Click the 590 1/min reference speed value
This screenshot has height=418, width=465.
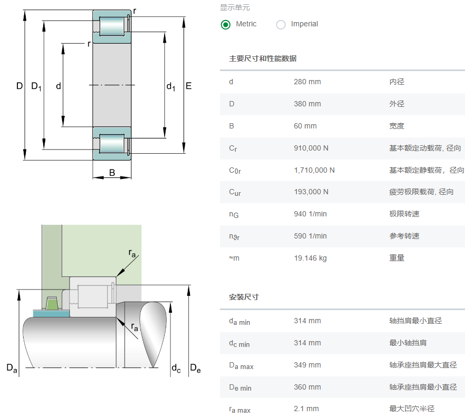click(310, 236)
